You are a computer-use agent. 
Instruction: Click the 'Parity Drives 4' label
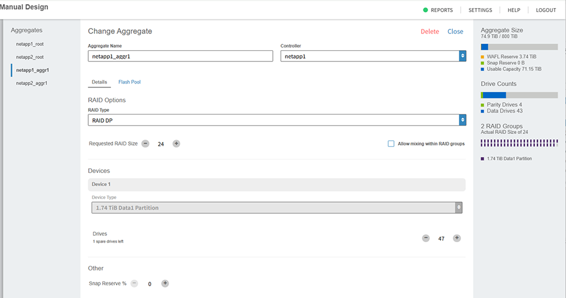coord(504,105)
